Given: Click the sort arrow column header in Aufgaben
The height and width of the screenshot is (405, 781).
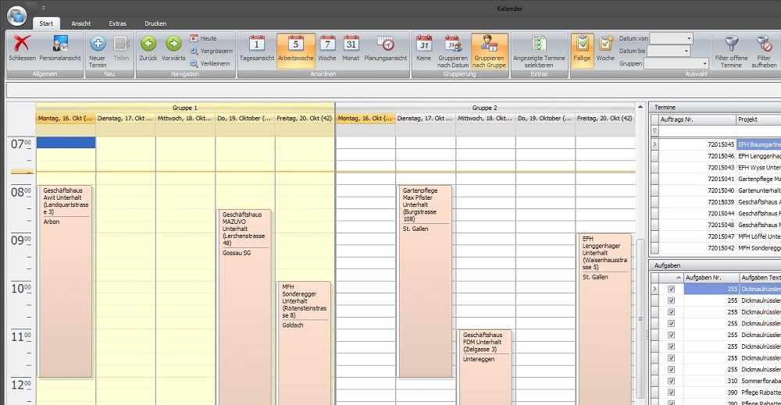Looking at the screenshot, I should [x=671, y=278].
